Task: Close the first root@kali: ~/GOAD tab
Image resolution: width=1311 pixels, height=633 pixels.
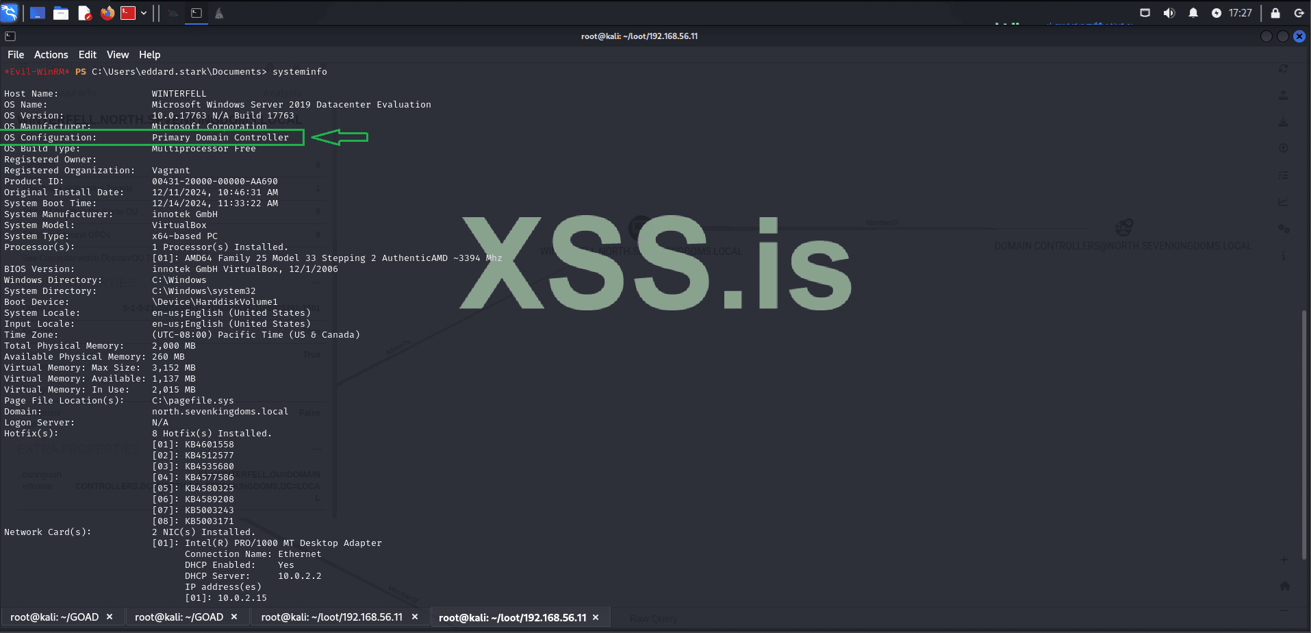Action: [x=110, y=617]
